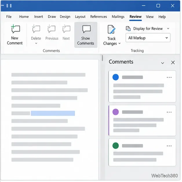The height and width of the screenshot is (182, 182).
Task: Click the purple author avatar
Action: click(x=116, y=112)
